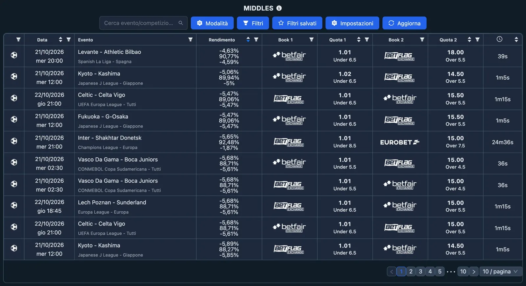Click the Aggiorna refresh button
The height and width of the screenshot is (286, 526).
click(x=404, y=23)
